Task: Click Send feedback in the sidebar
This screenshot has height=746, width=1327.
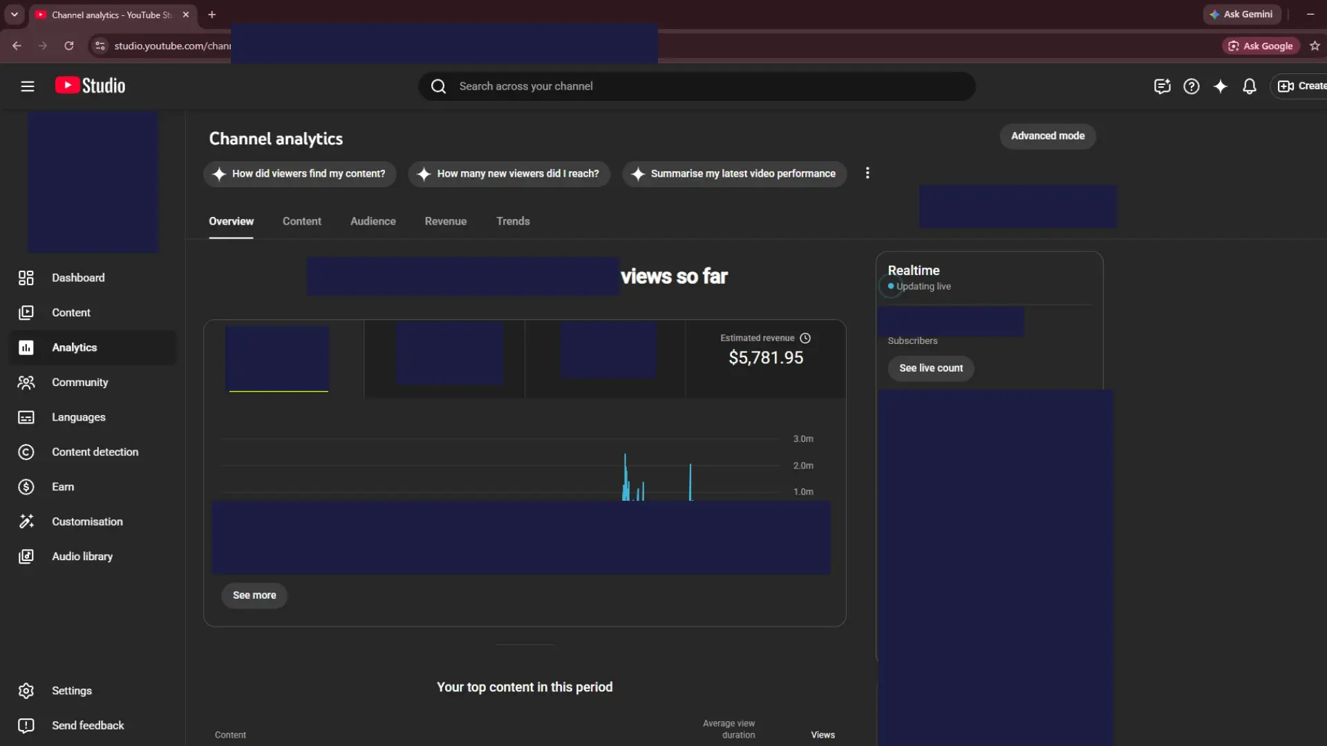Action: click(x=92, y=725)
